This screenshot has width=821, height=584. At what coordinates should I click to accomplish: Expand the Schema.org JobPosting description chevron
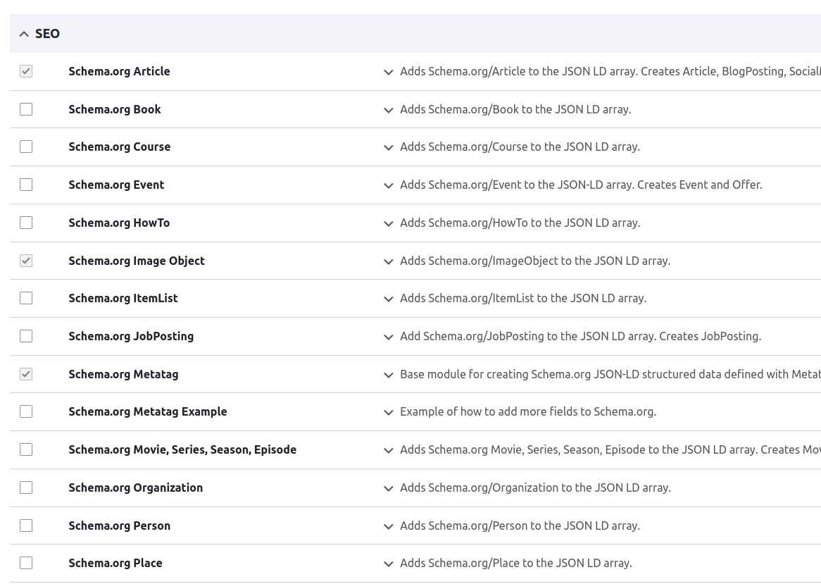coord(388,337)
